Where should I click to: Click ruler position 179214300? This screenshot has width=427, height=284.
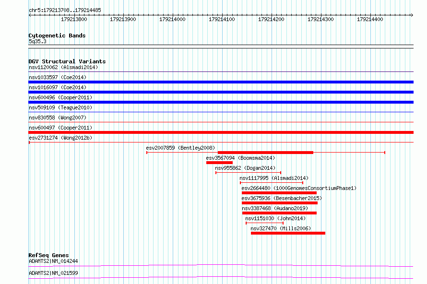(x=320, y=19)
